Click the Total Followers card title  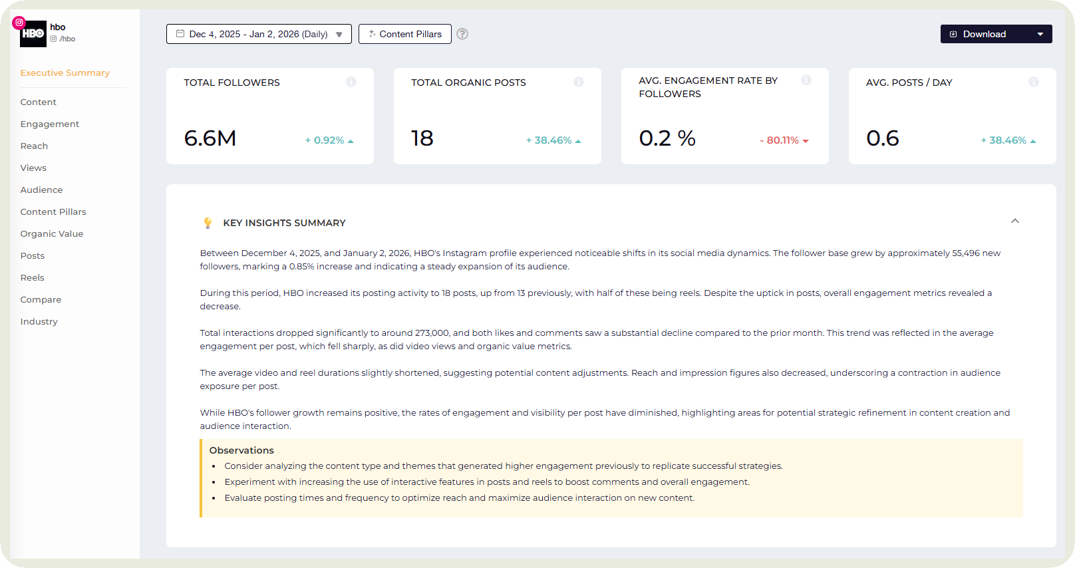click(231, 82)
